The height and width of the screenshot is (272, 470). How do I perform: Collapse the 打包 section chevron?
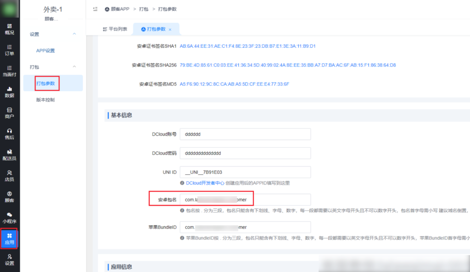pyautogui.click(x=74, y=67)
